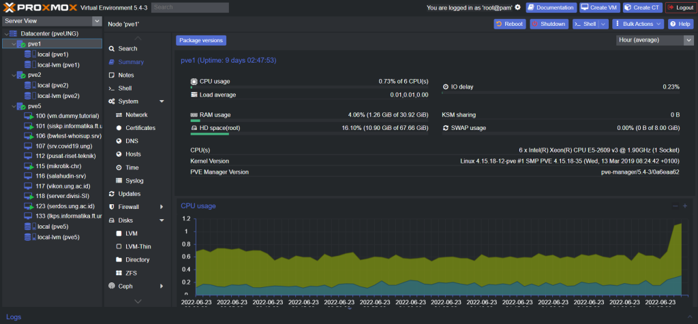This screenshot has width=698, height=324.
Task: Collapse the System submenu arrow
Action: (x=162, y=101)
